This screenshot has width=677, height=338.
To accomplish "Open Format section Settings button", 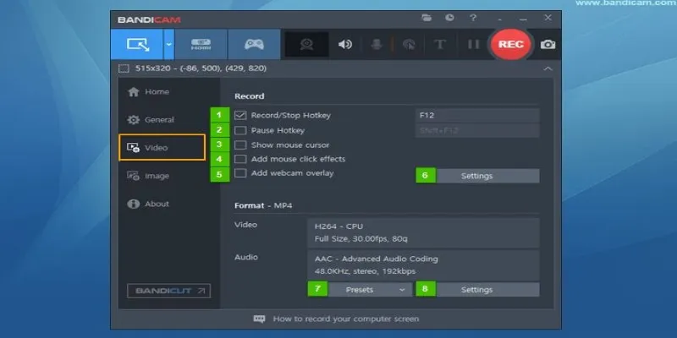I will (x=487, y=290).
